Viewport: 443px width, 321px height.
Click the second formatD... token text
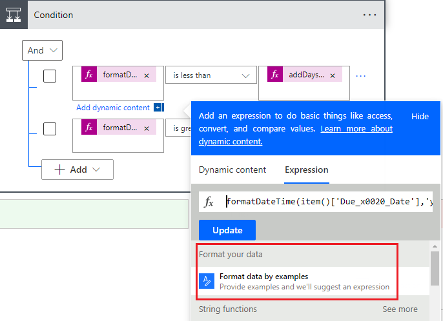pyautogui.click(x=120, y=128)
